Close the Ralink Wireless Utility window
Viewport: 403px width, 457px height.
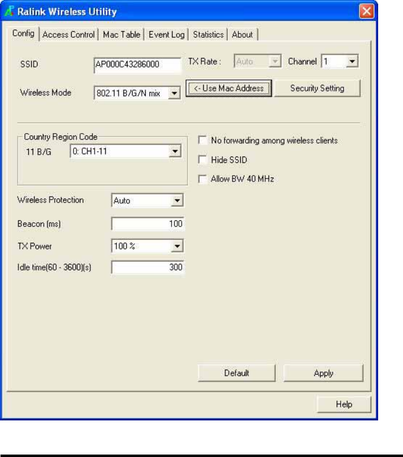pyautogui.click(x=366, y=11)
